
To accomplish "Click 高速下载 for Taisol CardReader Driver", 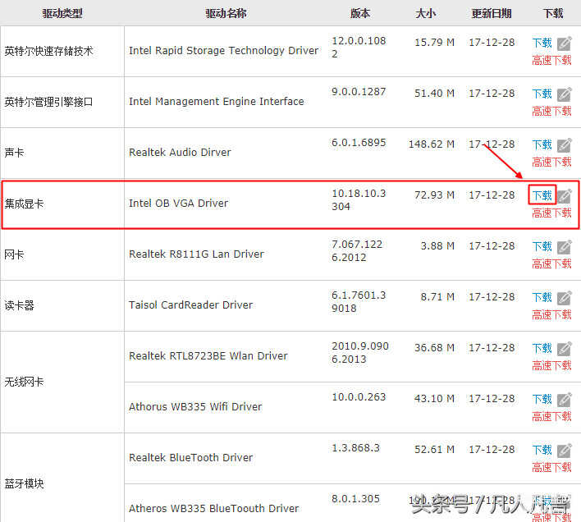I will (551, 314).
